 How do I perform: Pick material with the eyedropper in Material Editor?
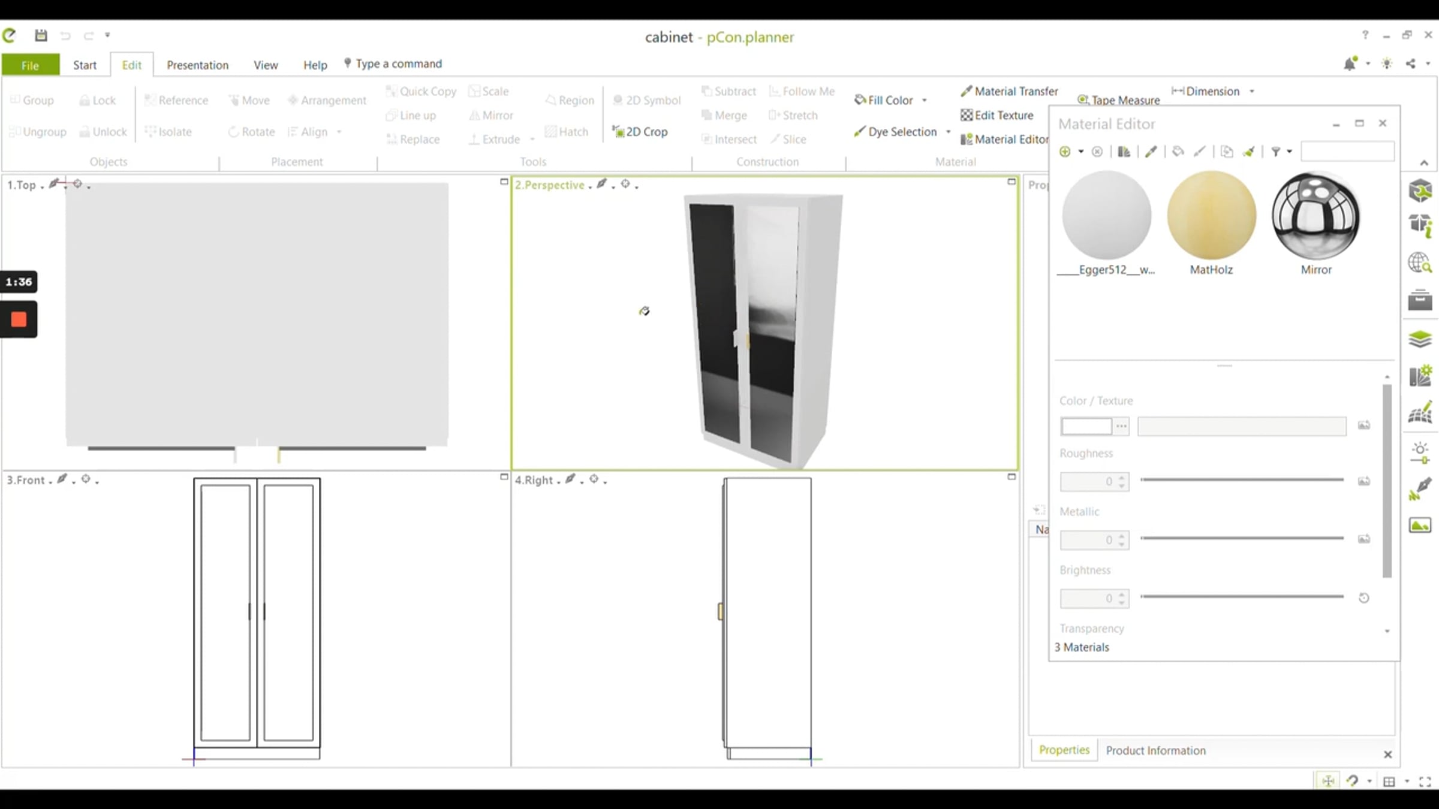[1151, 152]
